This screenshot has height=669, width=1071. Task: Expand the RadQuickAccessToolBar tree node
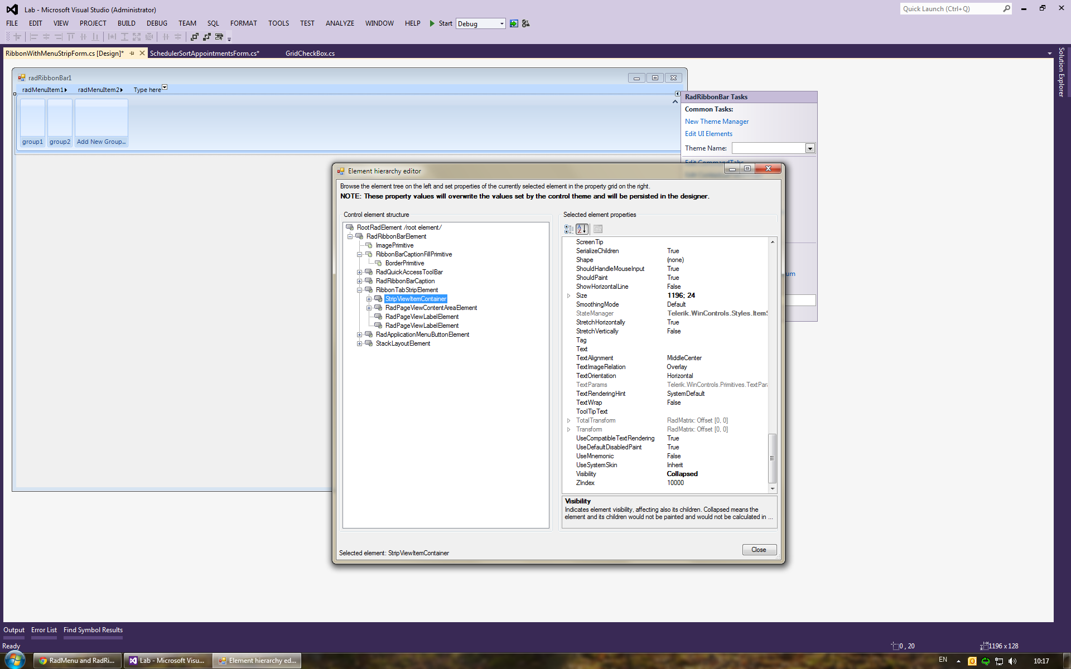[x=360, y=272]
